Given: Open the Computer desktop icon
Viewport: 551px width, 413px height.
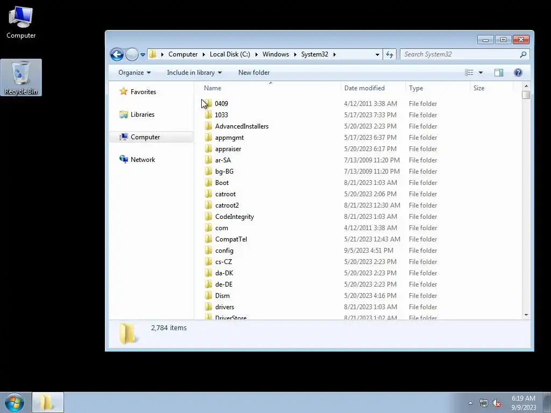Looking at the screenshot, I should [x=21, y=23].
